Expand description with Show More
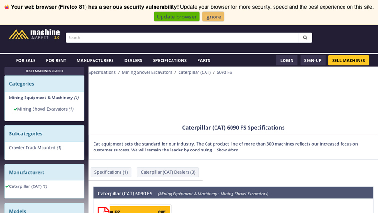This screenshot has height=213, width=378. [227, 150]
